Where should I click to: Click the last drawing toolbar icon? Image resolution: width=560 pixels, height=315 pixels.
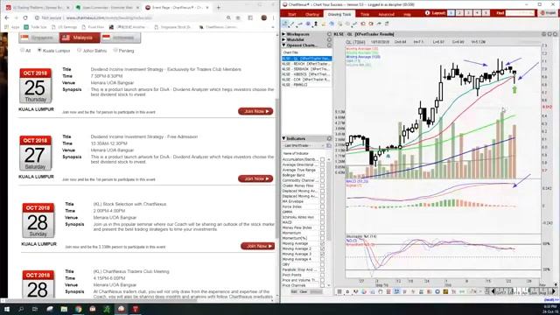pos(387,24)
